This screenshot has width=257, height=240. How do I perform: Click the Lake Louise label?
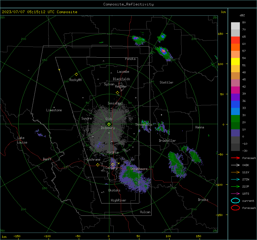pos(22,140)
